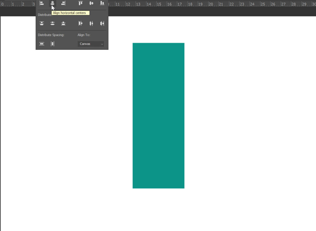Screen dimensions: 316x231
Task: Click the Distribute left edges icon
Action: point(81,23)
